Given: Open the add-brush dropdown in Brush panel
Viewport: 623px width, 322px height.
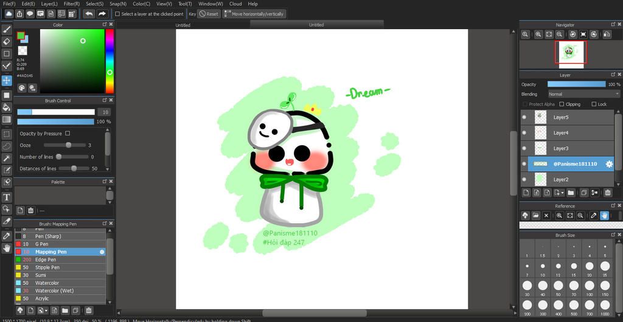Looking at the screenshot, I should pyautogui.click(x=46, y=310).
